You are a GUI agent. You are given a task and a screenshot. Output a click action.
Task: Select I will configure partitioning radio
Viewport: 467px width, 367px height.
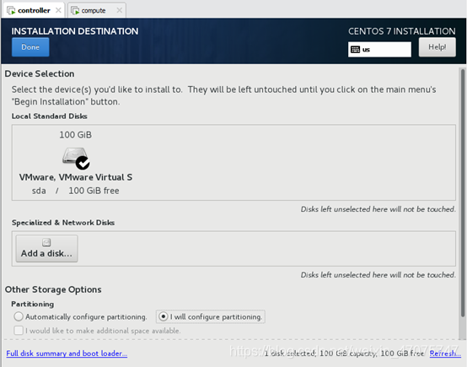point(163,316)
